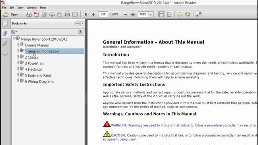Select the 6 Wiring Diagrams bookmark
The height and width of the screenshot is (145, 258).
(x=39, y=81)
